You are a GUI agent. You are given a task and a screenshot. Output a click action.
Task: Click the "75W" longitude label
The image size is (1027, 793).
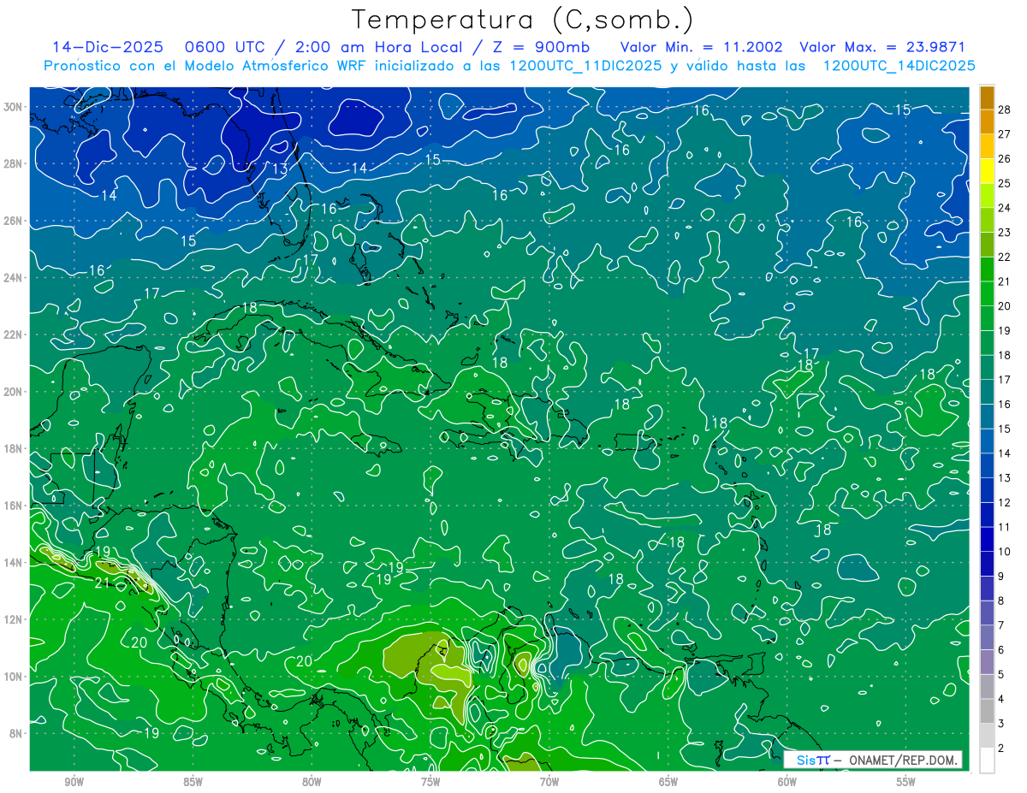click(x=430, y=782)
